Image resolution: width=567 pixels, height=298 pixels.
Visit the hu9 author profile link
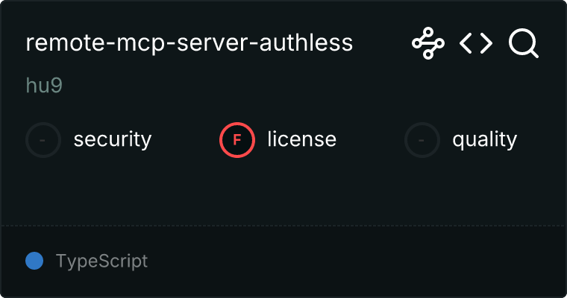point(44,86)
